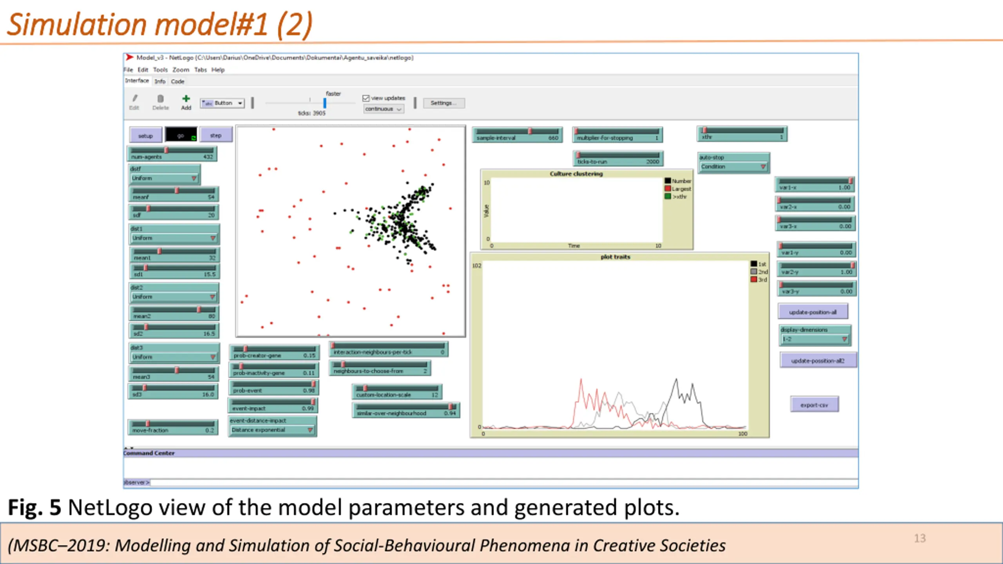Toggle the view updates checkbox
This screenshot has width=1003, height=564.
pyautogui.click(x=366, y=98)
